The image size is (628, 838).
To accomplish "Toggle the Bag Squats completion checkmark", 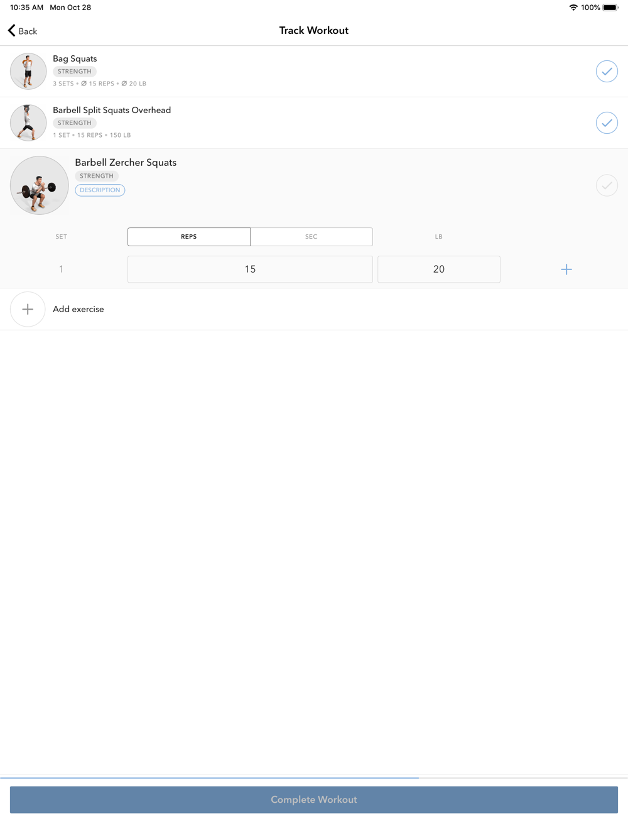I will 607,71.
